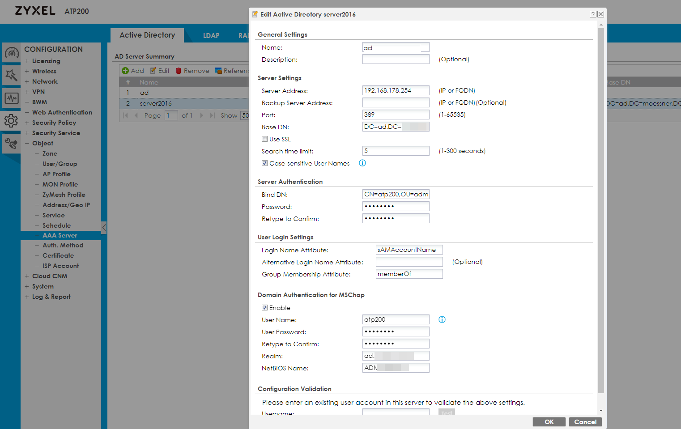Click OK to save the AD settings
The height and width of the screenshot is (429, 681).
(549, 422)
